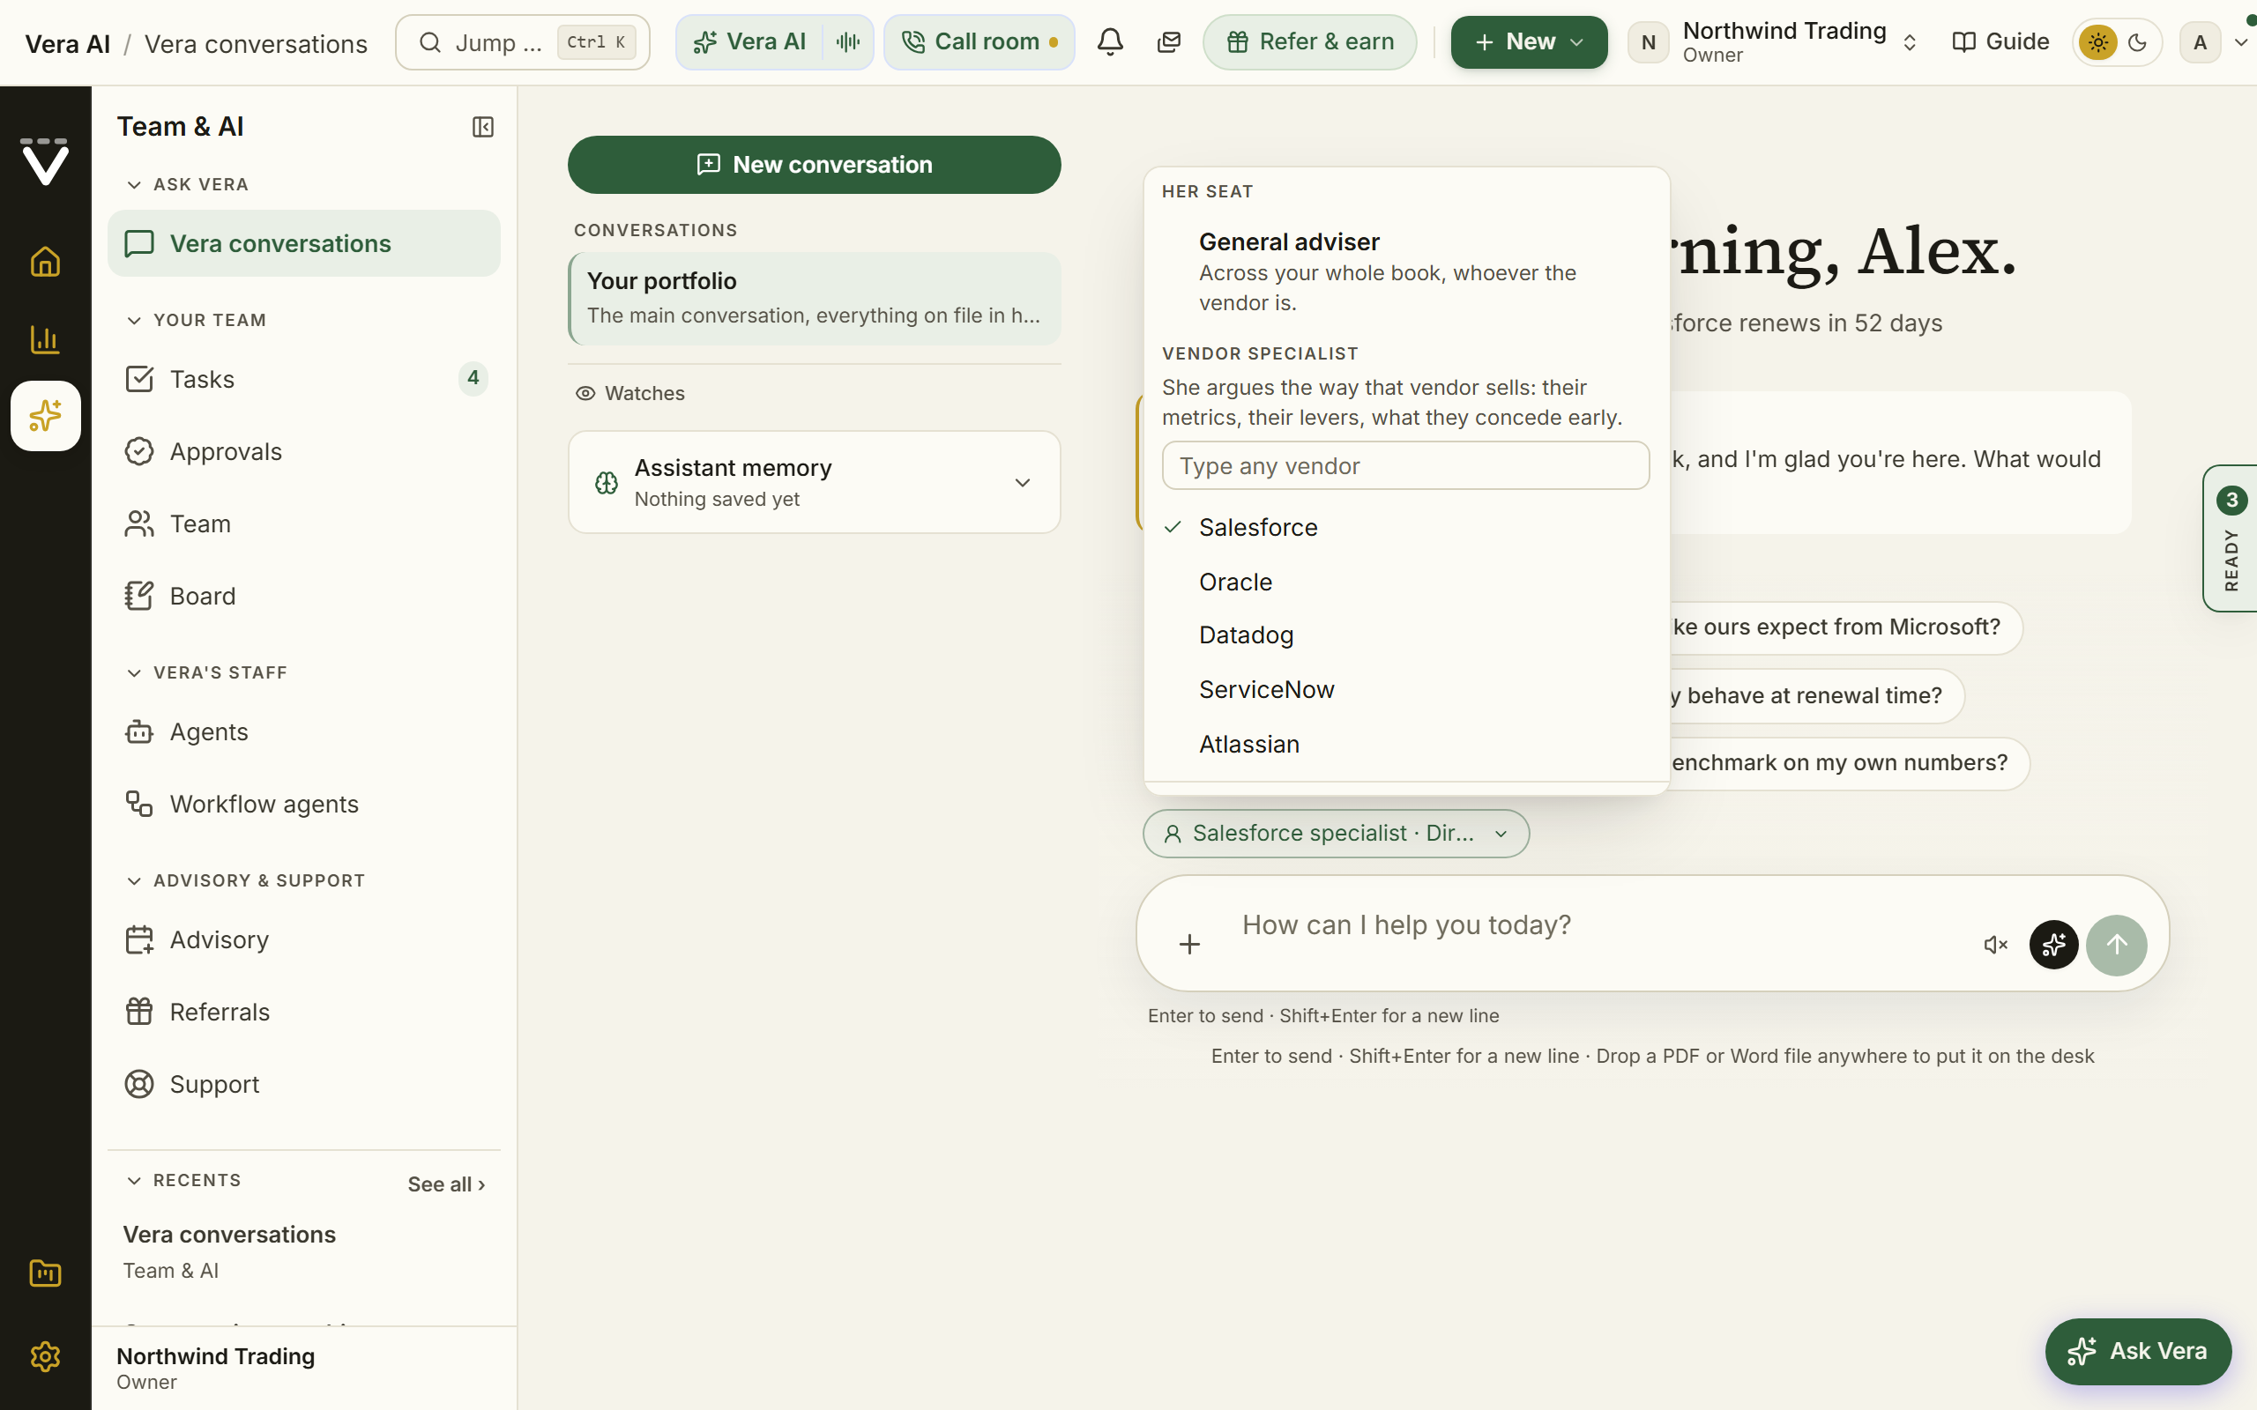
Task: Send the message with the arrow button
Action: point(2116,945)
